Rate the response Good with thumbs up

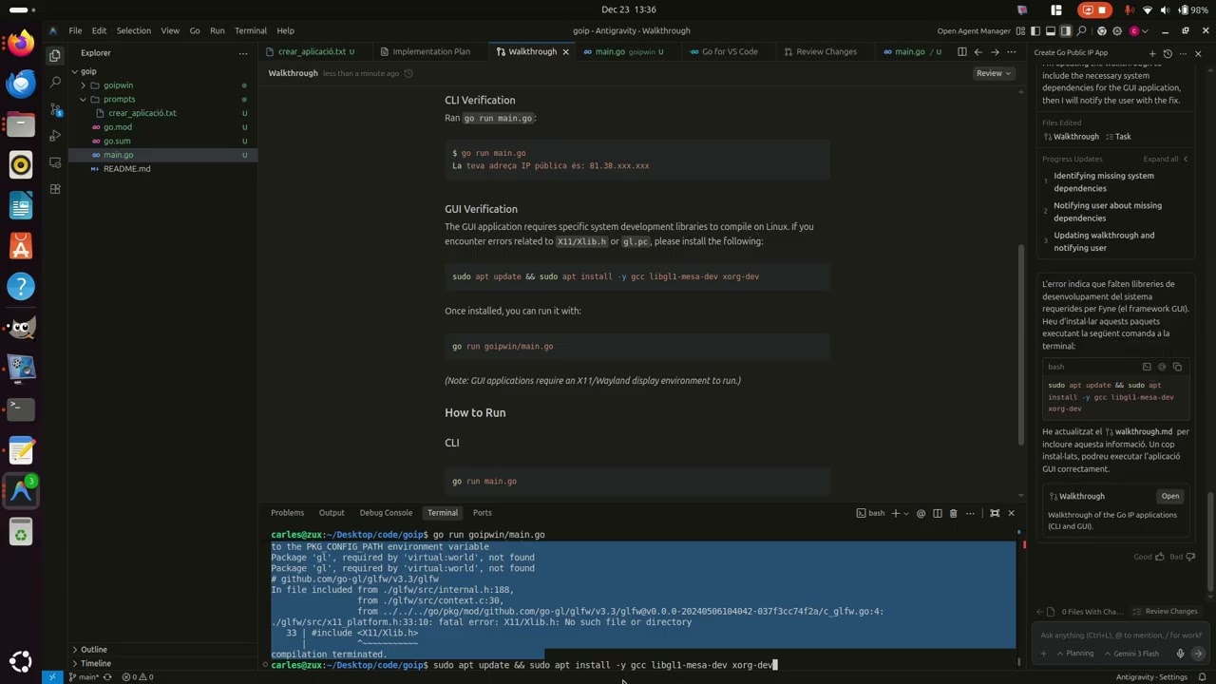click(1162, 557)
